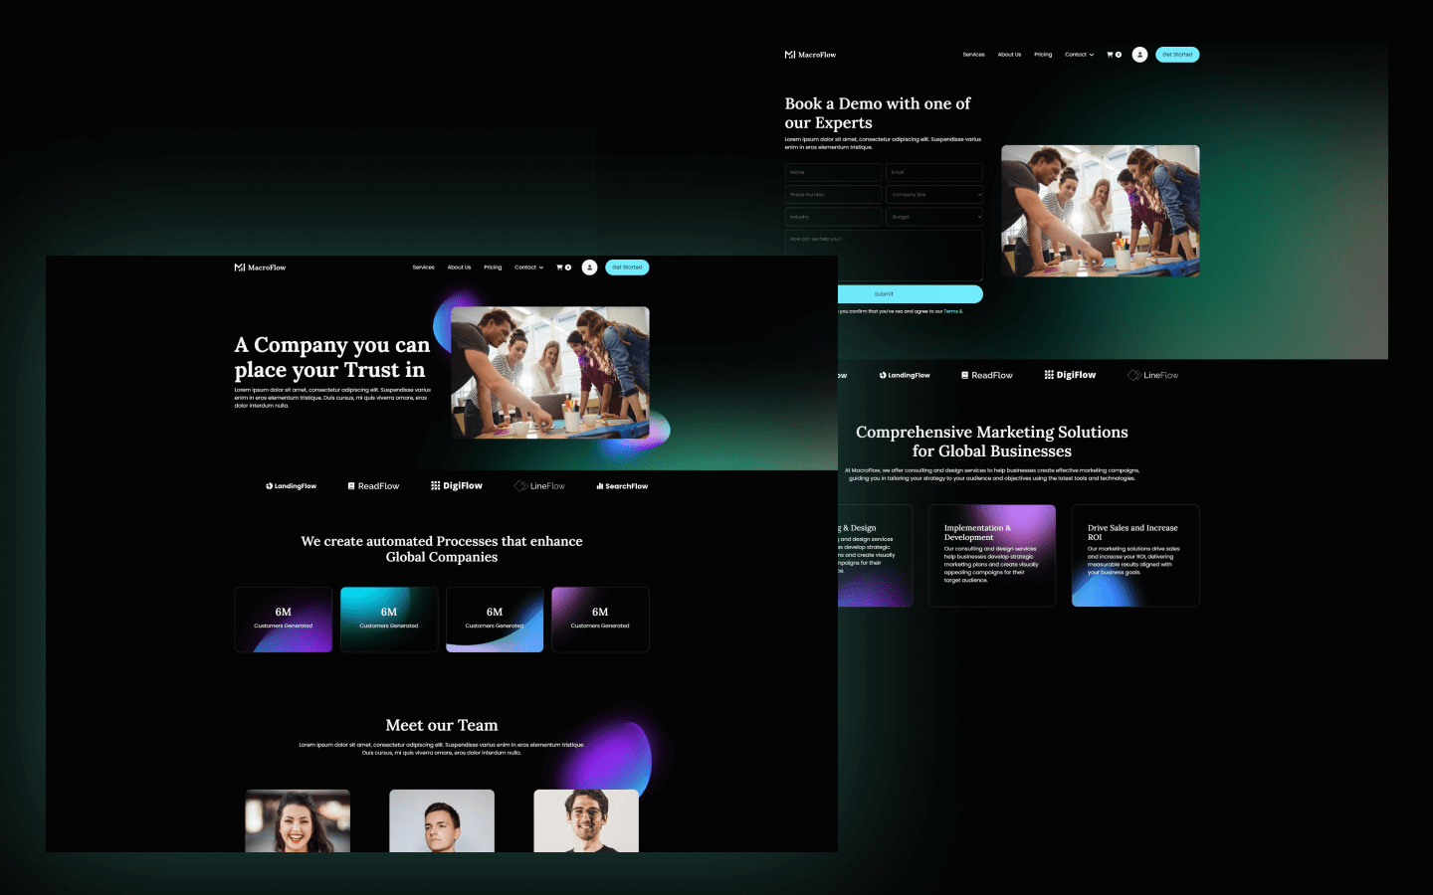Open the Company Size dropdown
The image size is (1433, 895).
(x=934, y=194)
